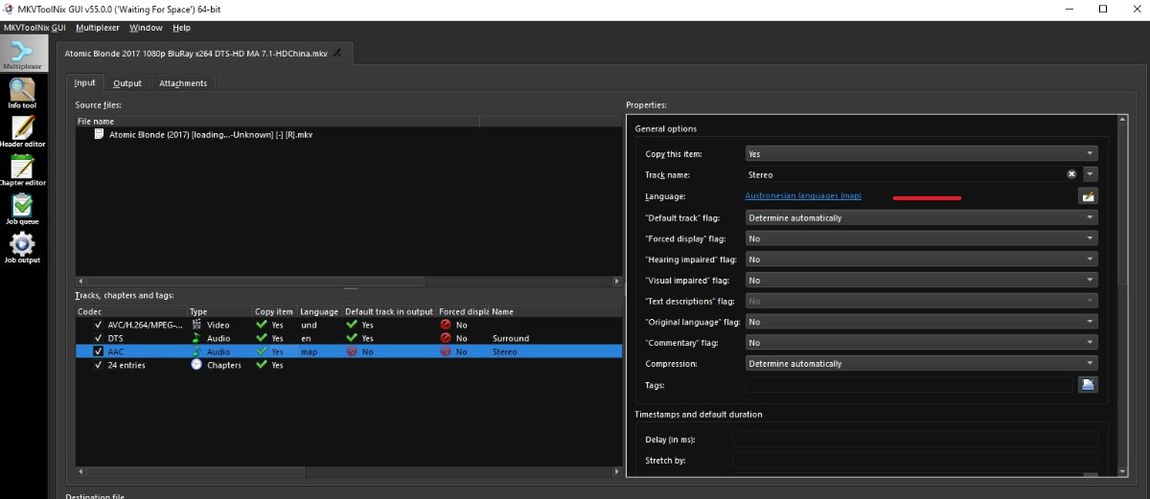The width and height of the screenshot is (1150, 499).
Task: Toggle the DTS audio track checkbox
Action: [98, 338]
